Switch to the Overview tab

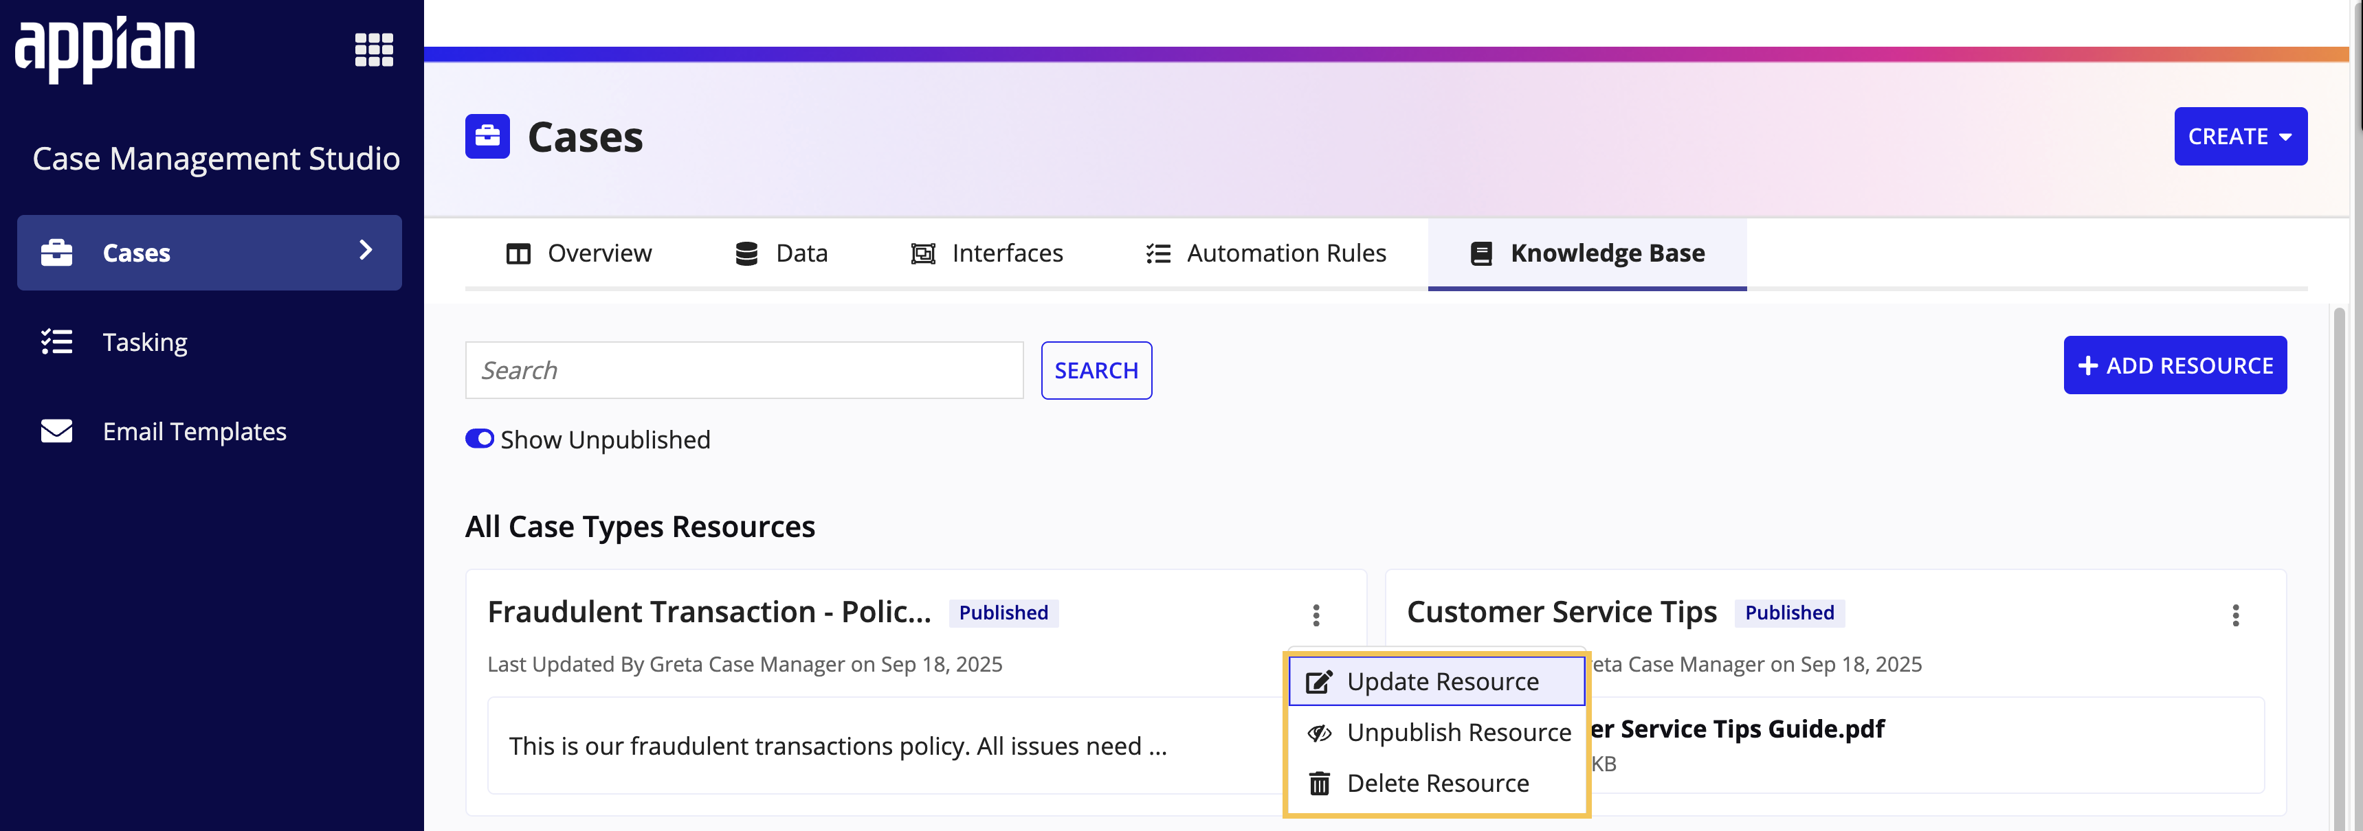click(x=579, y=253)
